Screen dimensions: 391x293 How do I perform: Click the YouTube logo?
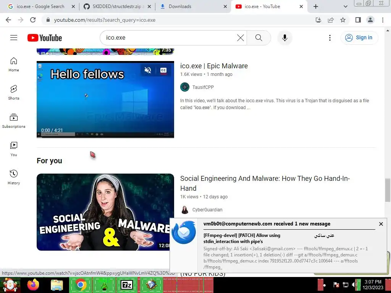click(x=45, y=38)
